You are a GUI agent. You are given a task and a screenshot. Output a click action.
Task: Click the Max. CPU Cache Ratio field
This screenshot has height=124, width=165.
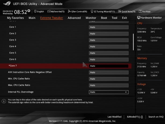coord(109,85)
